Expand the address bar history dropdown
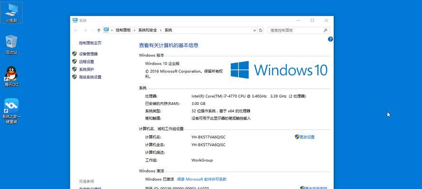This screenshot has height=189, width=422. point(254,31)
